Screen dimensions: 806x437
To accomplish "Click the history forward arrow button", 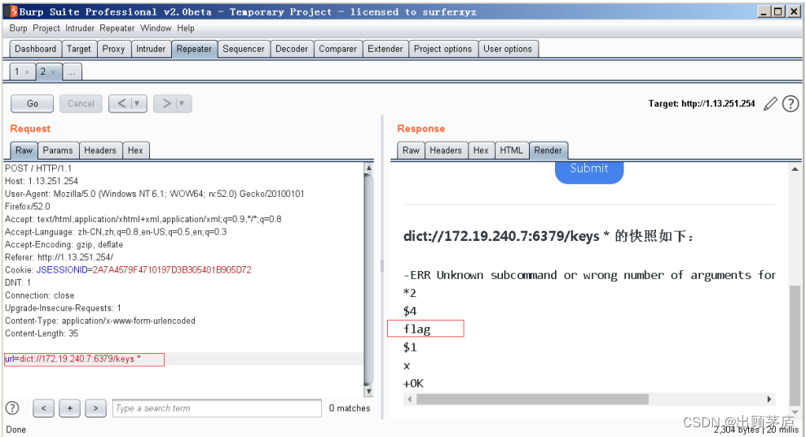I will pos(166,103).
